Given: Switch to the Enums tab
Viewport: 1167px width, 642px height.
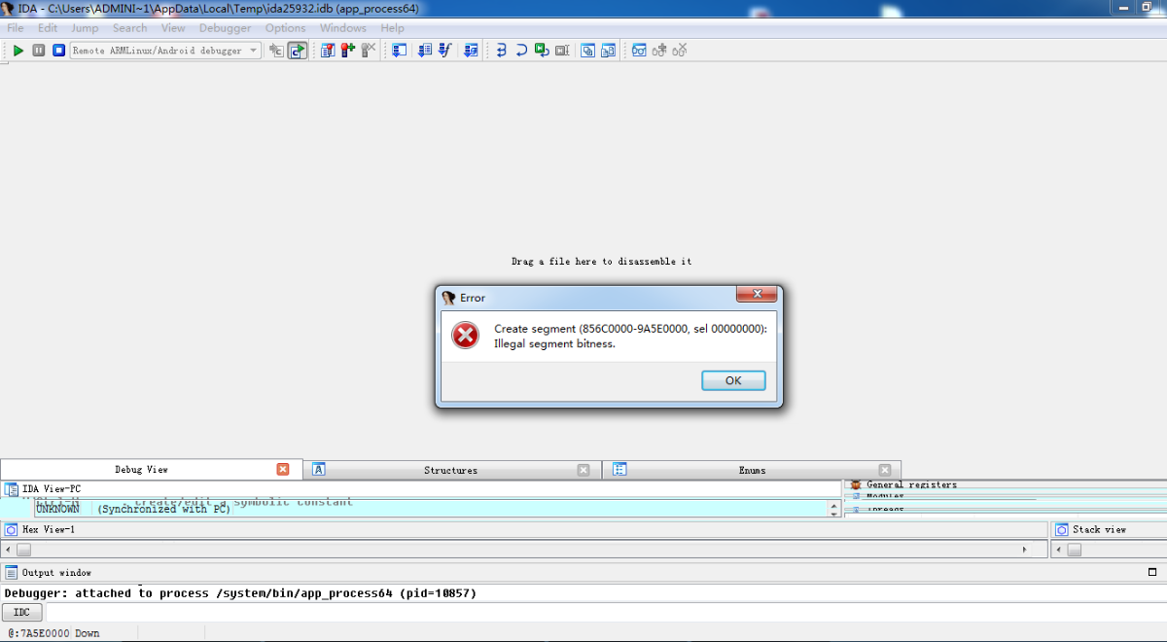Looking at the screenshot, I should click(752, 470).
